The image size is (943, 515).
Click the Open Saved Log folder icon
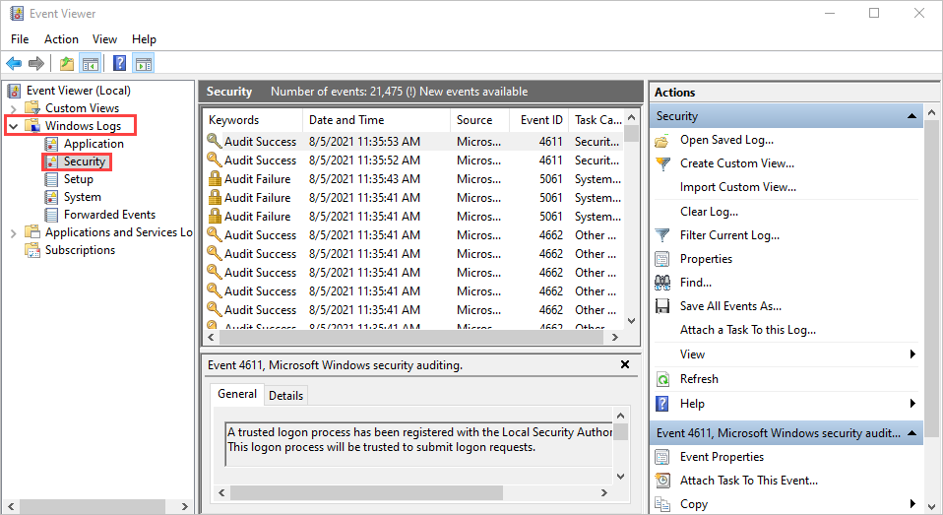pos(662,140)
